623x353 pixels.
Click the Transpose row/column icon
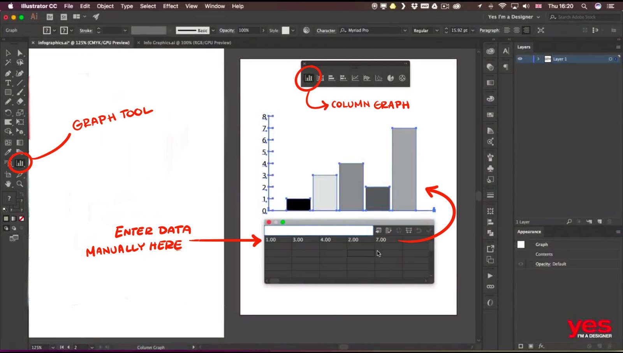click(x=389, y=230)
